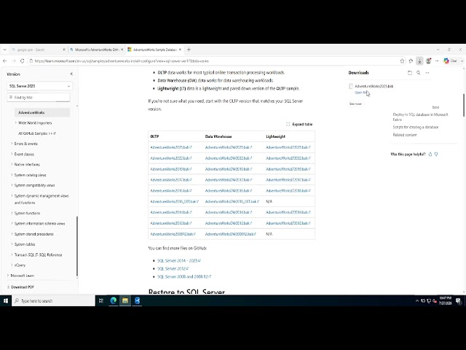
Task: Open the Copilot Chat button
Action: click(450, 61)
